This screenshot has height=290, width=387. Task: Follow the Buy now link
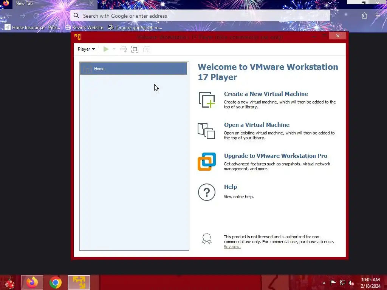click(232, 247)
